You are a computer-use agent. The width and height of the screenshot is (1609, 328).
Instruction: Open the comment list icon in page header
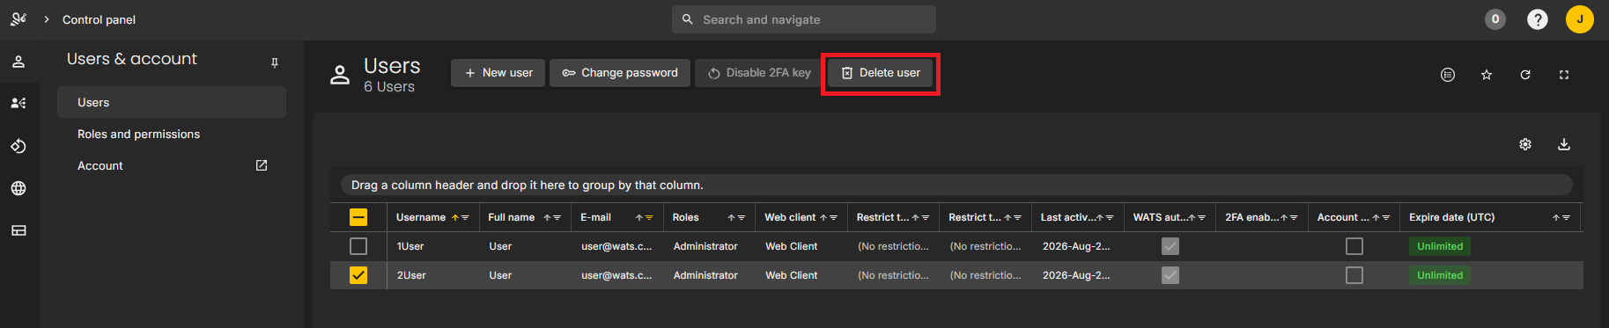(1448, 75)
